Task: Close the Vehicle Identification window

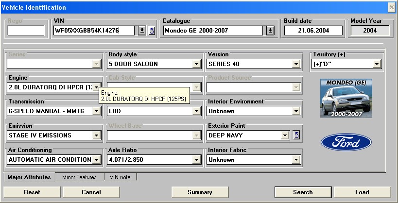Action: click(x=391, y=7)
